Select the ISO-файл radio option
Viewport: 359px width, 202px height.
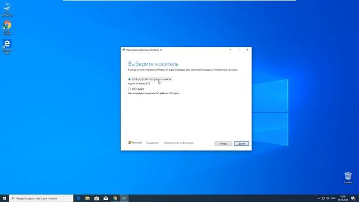click(130, 89)
